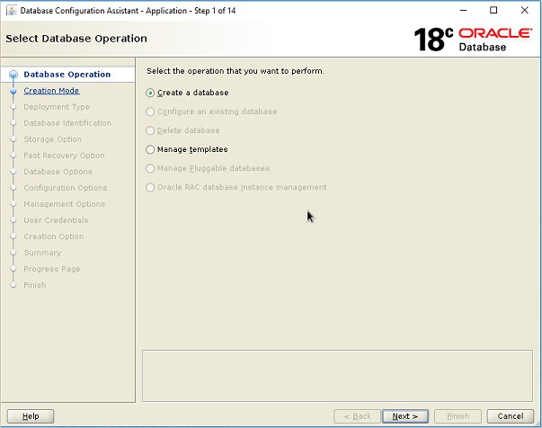Select Configure an existing database option

coord(150,111)
